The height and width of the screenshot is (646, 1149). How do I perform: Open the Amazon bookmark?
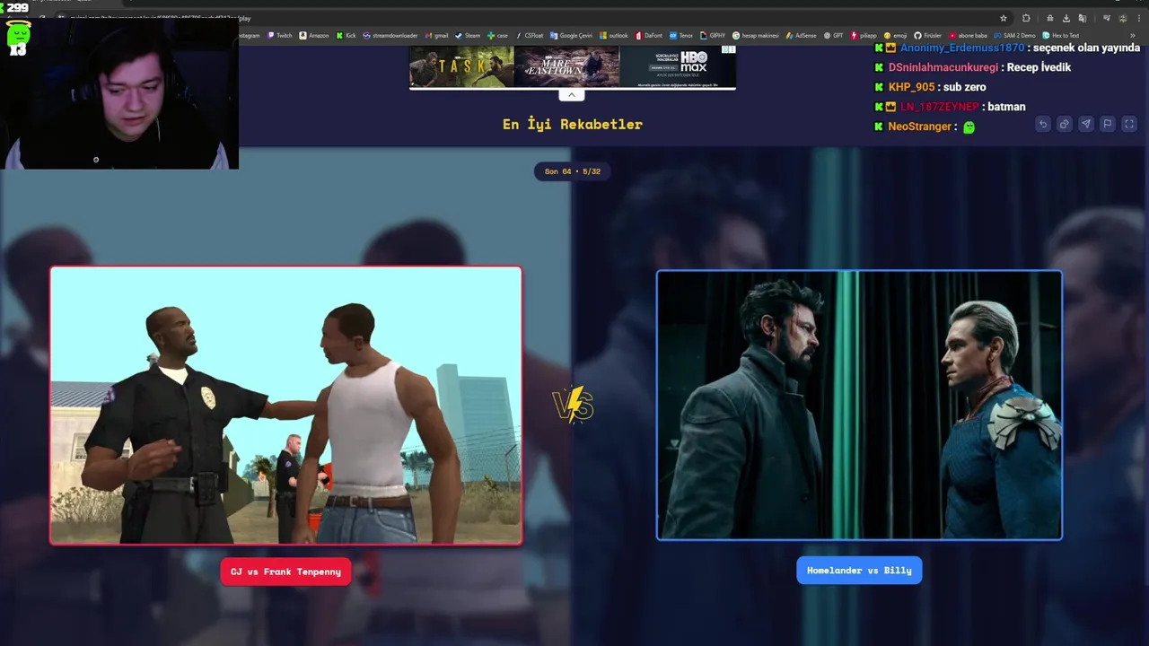click(314, 36)
